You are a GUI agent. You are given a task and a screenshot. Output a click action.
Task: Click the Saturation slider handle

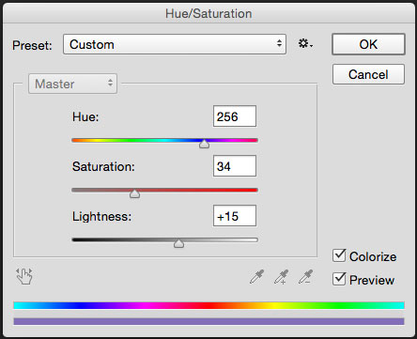(x=134, y=193)
